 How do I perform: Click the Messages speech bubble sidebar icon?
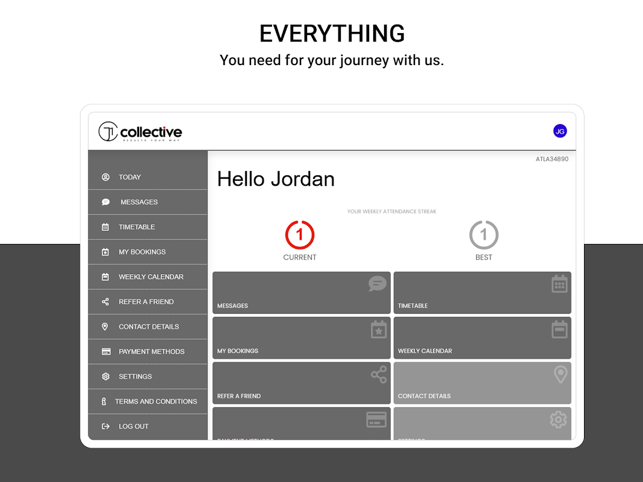[x=105, y=202]
